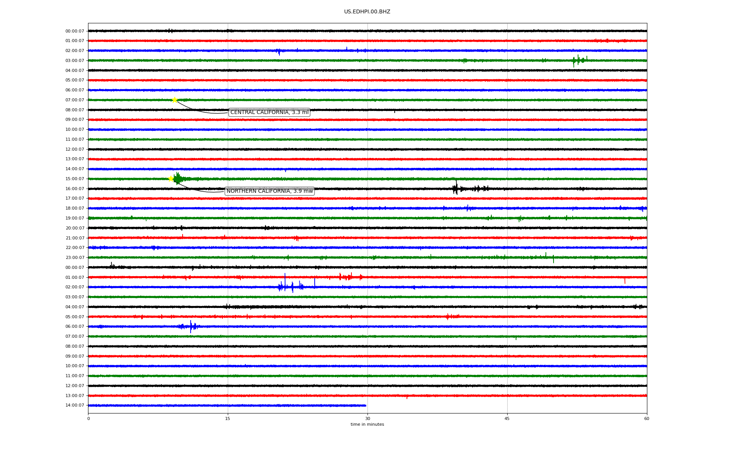This screenshot has width=735, height=459.
Task: Click the green spike cluster on the 03:00:07 trace
Action: pyautogui.click(x=578, y=60)
